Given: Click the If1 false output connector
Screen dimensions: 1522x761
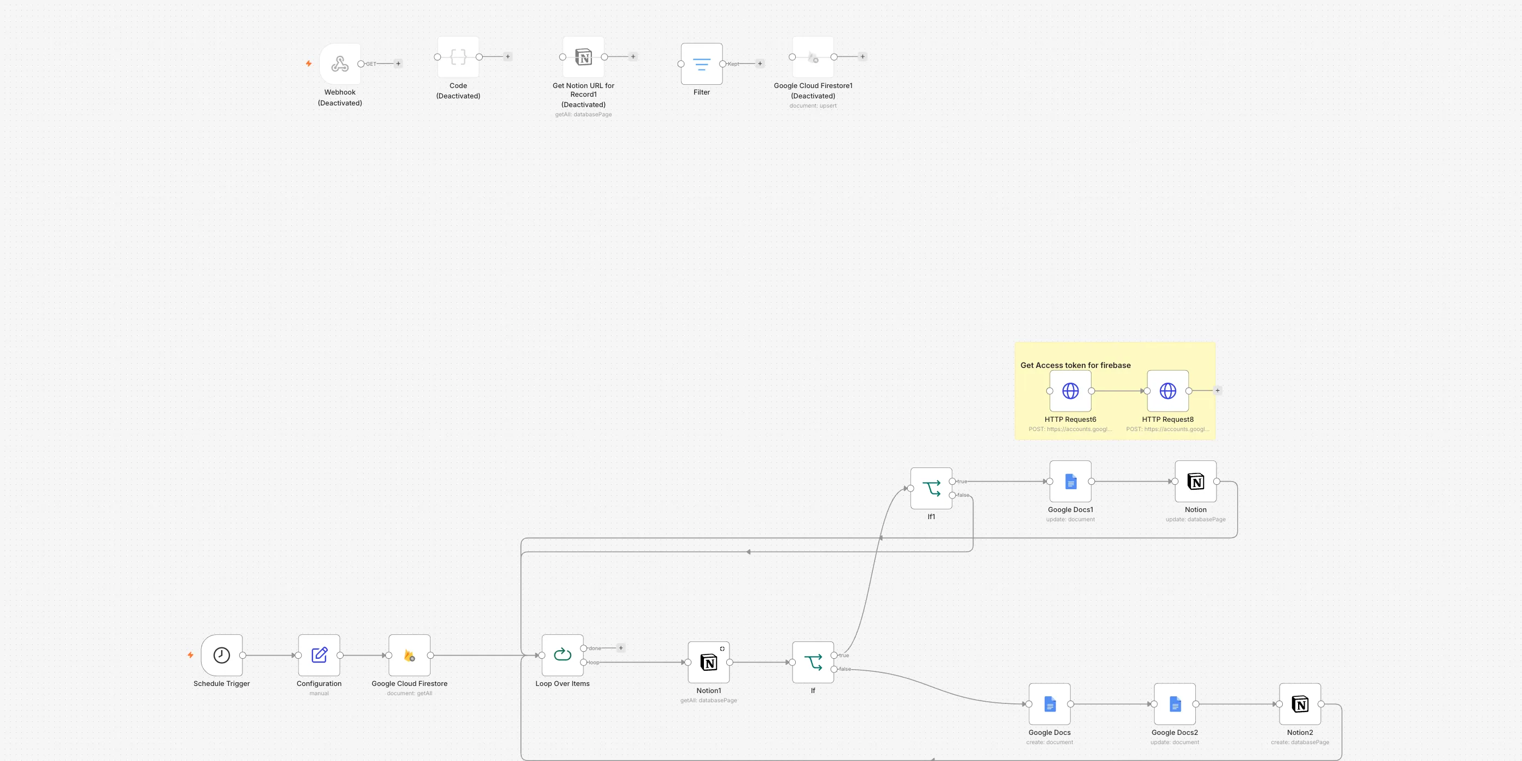Looking at the screenshot, I should click(952, 495).
